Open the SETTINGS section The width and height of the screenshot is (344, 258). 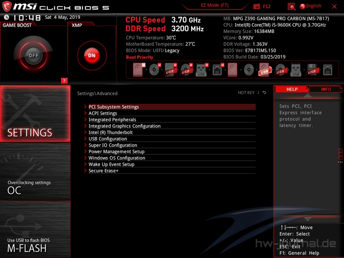coord(35,114)
